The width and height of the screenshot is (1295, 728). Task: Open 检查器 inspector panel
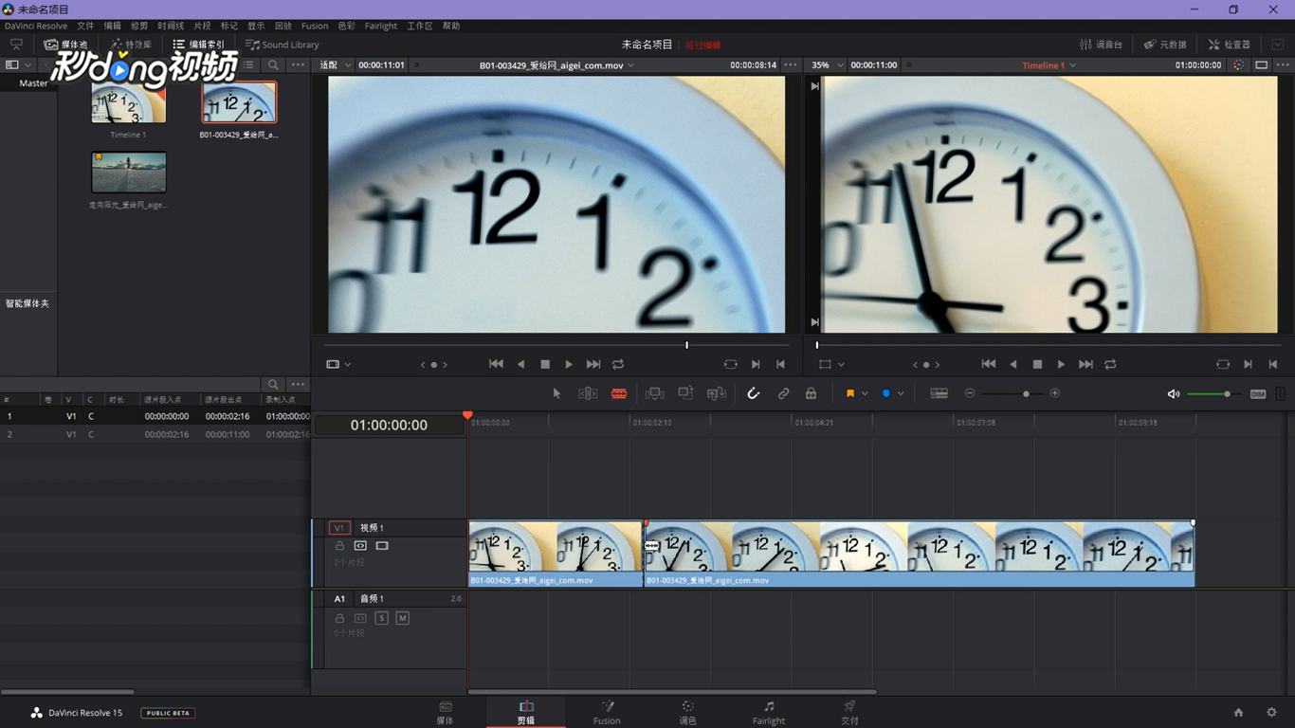[1230, 45]
